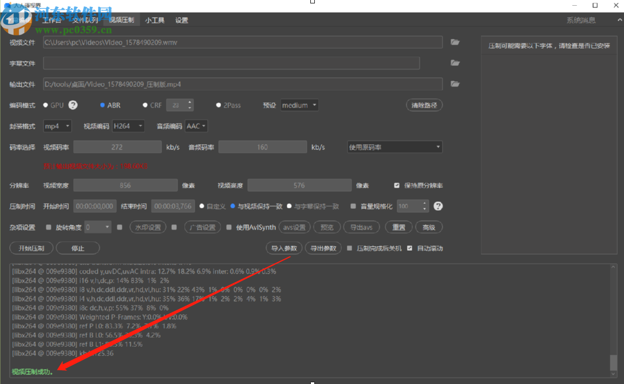Image resolution: width=624 pixels, height=384 pixels.
Task: Open the 音频编码 AAC dropdown
Action: pyautogui.click(x=196, y=126)
